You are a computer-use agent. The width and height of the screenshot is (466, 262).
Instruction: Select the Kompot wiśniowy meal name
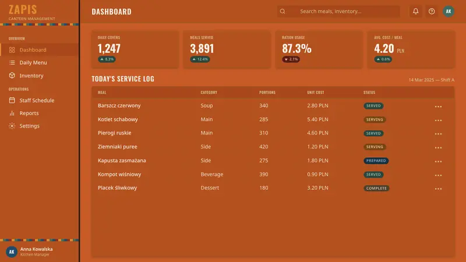(119, 174)
